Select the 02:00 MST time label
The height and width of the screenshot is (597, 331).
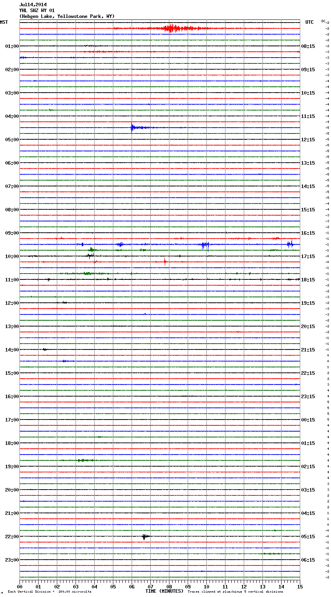12,70
